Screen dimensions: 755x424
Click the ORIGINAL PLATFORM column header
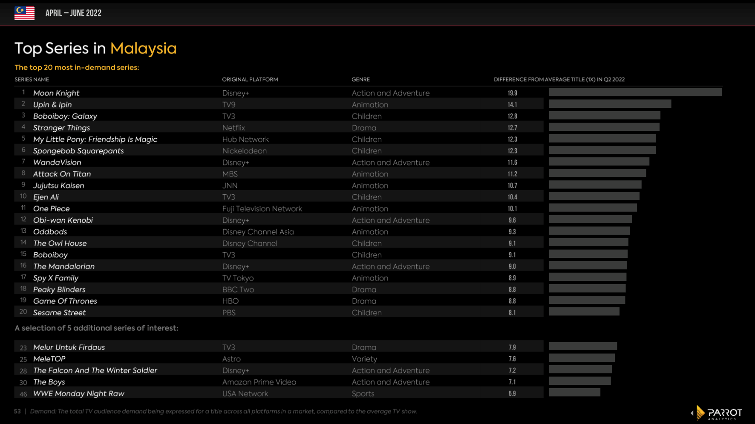pos(250,80)
